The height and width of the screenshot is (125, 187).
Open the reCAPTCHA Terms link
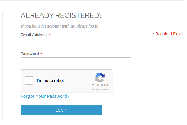coord(105,89)
